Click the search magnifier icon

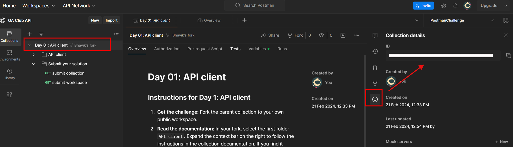238,5
